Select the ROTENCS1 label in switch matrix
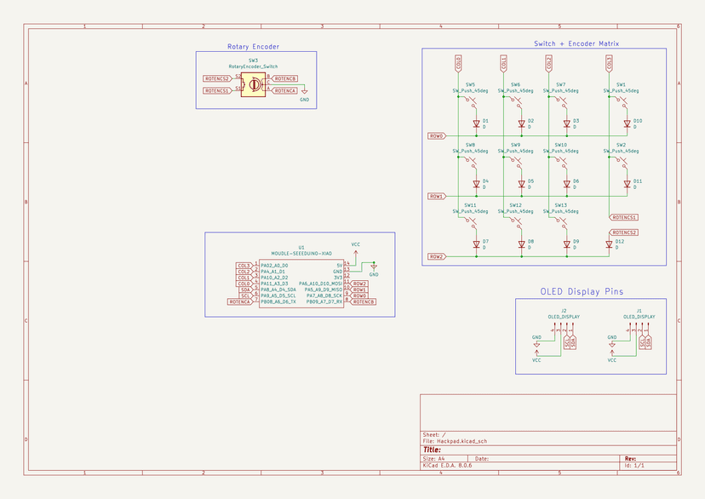Viewport: 705px width, 499px height. point(624,217)
